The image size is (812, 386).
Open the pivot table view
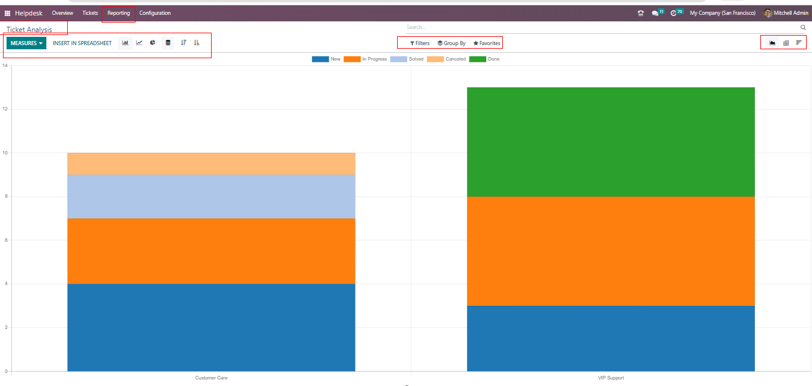pyautogui.click(x=786, y=43)
